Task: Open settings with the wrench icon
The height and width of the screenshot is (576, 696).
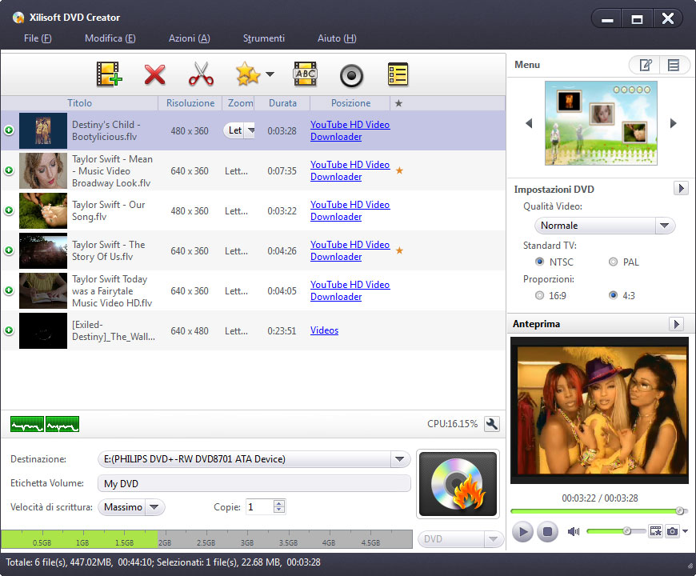Action: 492,424
